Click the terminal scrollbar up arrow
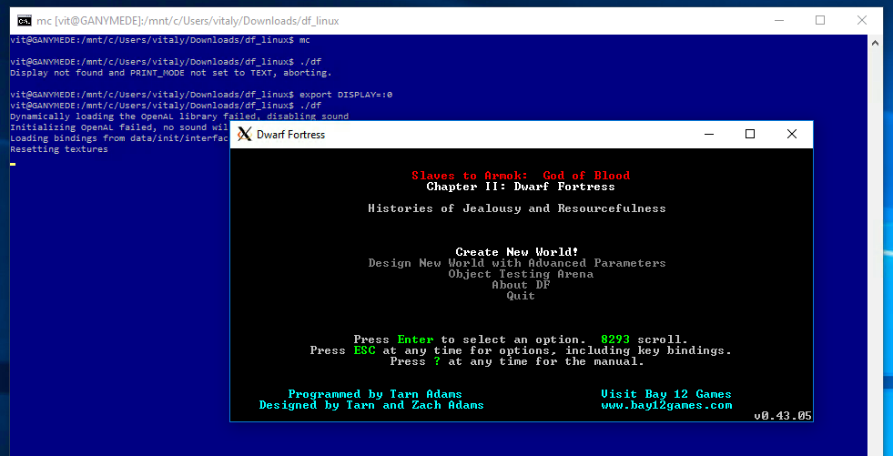This screenshot has height=456, width=893. [x=875, y=42]
